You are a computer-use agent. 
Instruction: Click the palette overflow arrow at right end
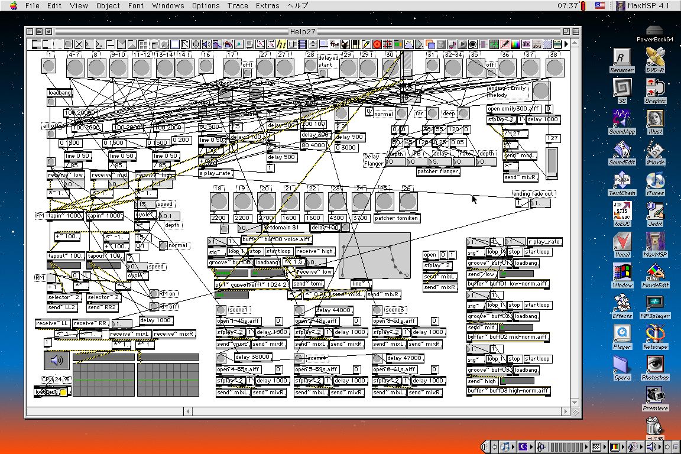pyautogui.click(x=566, y=44)
